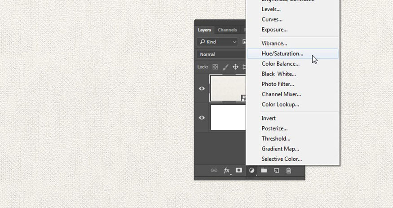
Task: Create a new group folder
Action: pyautogui.click(x=264, y=170)
